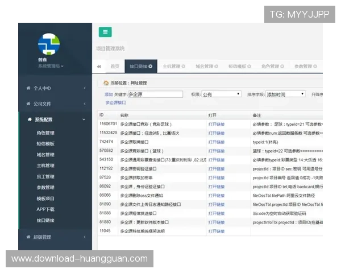Click the 名称 column header
Screen dimensions: 341x273
click(x=124, y=115)
